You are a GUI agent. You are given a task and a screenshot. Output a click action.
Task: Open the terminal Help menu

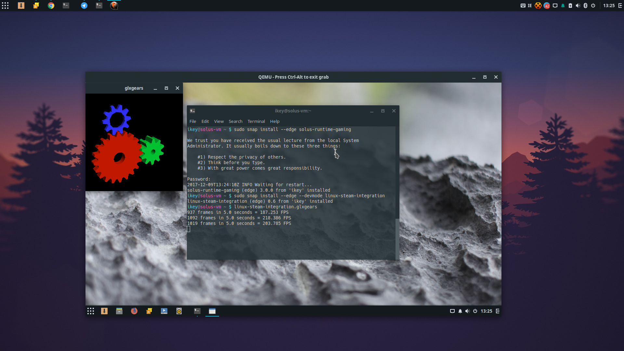[x=275, y=121]
